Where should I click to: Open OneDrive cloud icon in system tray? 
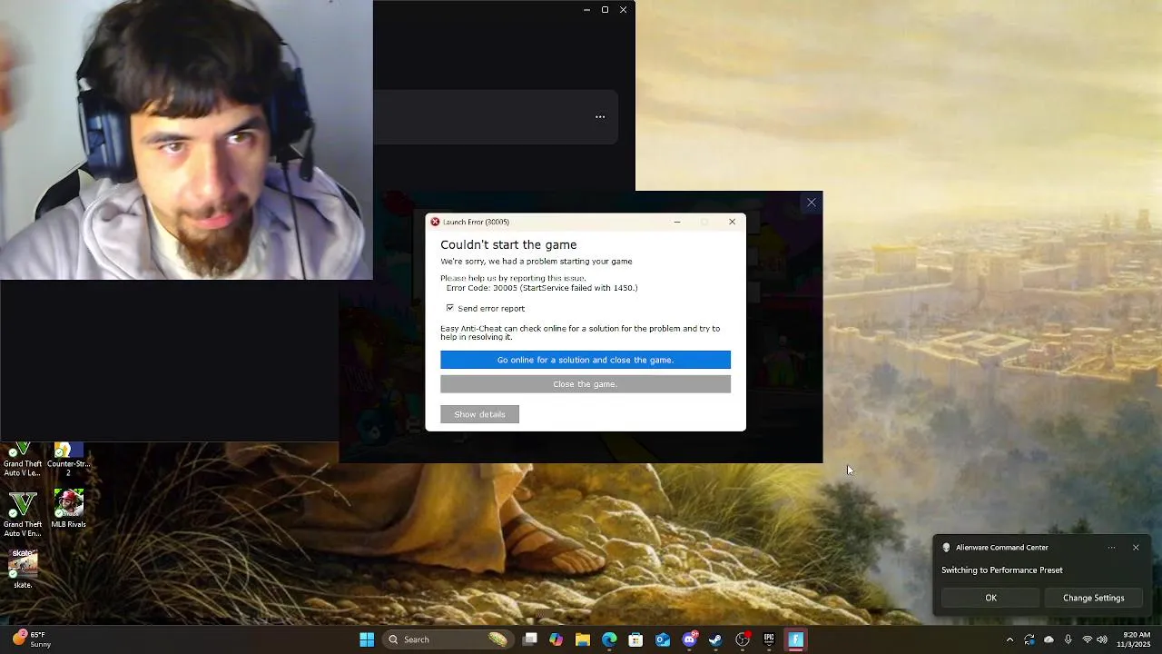(x=1049, y=639)
